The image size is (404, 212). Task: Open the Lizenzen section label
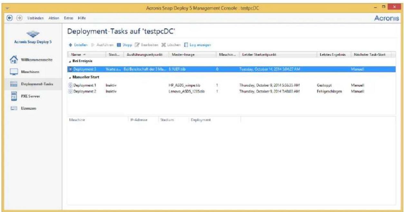29,108
